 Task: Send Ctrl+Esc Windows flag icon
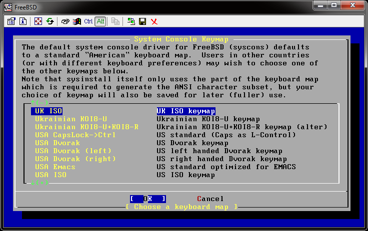click(76, 21)
